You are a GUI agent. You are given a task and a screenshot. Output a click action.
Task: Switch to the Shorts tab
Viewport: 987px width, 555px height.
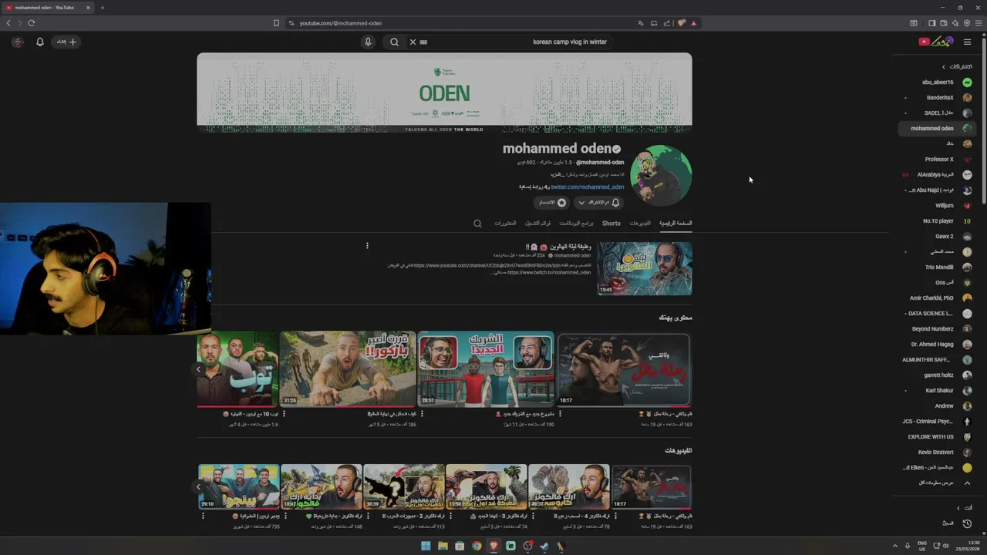point(611,223)
